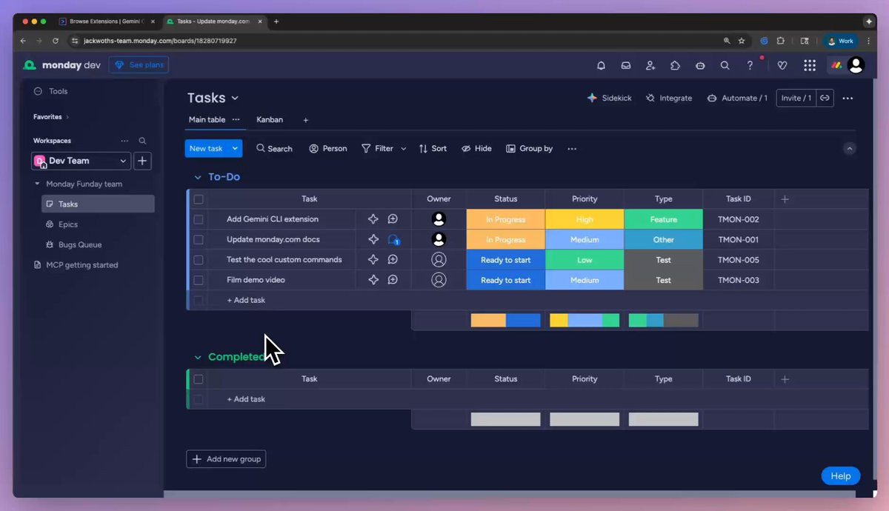Screen dimensions: 889x511
Task: Open toolbar more options ellipsis
Action: (x=572, y=149)
